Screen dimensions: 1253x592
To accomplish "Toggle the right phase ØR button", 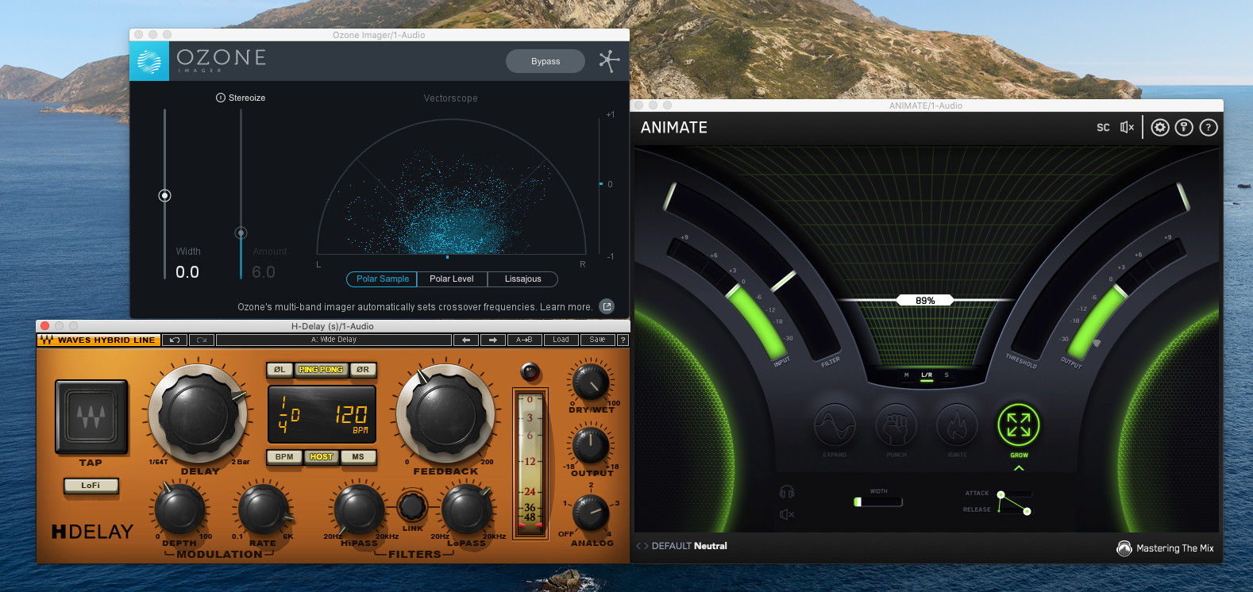I will click(362, 369).
